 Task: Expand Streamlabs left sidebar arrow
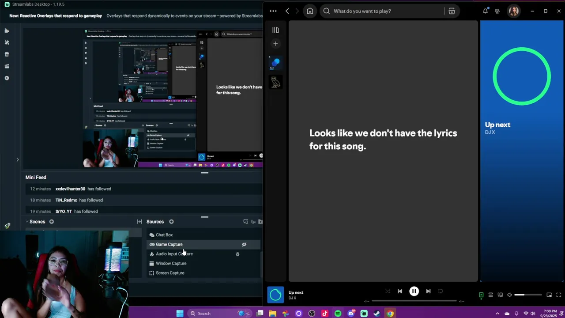[x=18, y=159]
